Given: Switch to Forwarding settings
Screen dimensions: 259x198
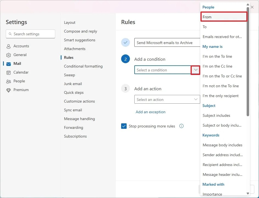Looking at the screenshot, I should coord(73,127).
